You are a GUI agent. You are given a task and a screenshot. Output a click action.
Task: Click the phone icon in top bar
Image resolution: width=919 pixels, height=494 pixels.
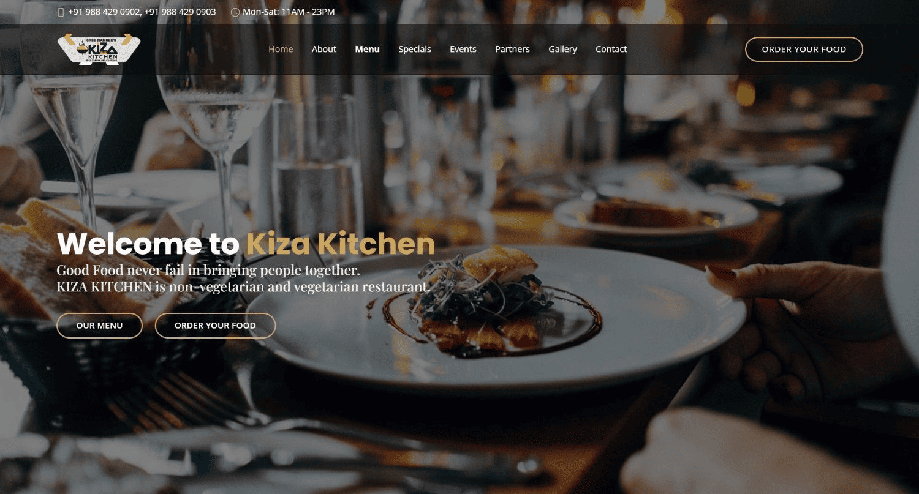pos(61,12)
